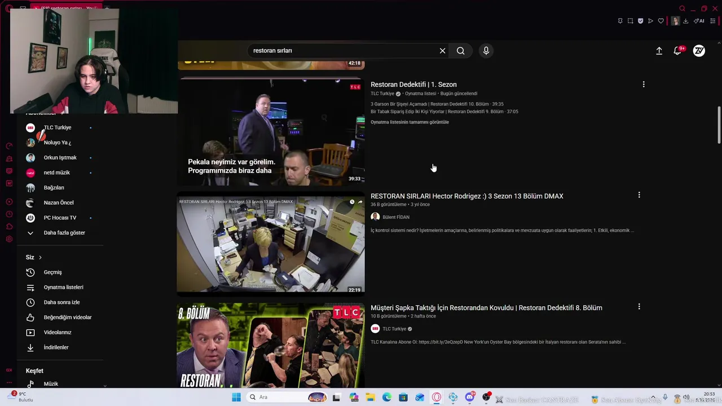The height and width of the screenshot is (406, 722).
Task: Open the history clock icon in Opera sidebar
Action: tap(9, 214)
